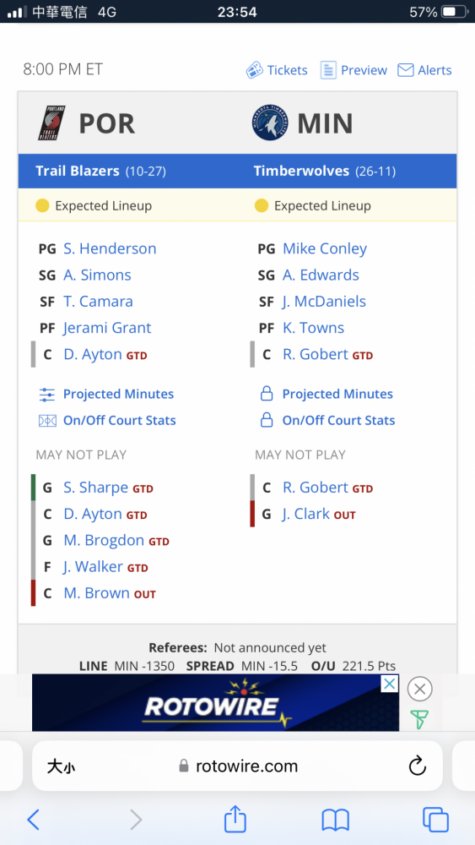This screenshot has height=845, width=475.
Task: Click the Alerts envelope icon
Action: point(406,70)
